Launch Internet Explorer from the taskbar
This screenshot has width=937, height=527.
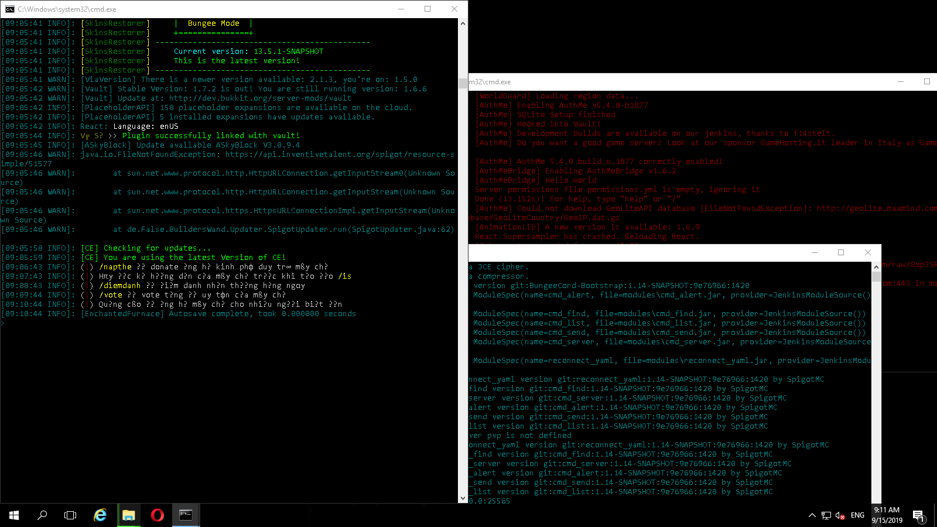click(x=100, y=515)
